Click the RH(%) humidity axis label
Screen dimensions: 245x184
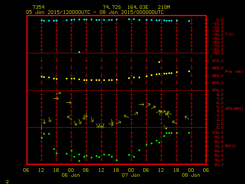230,146
